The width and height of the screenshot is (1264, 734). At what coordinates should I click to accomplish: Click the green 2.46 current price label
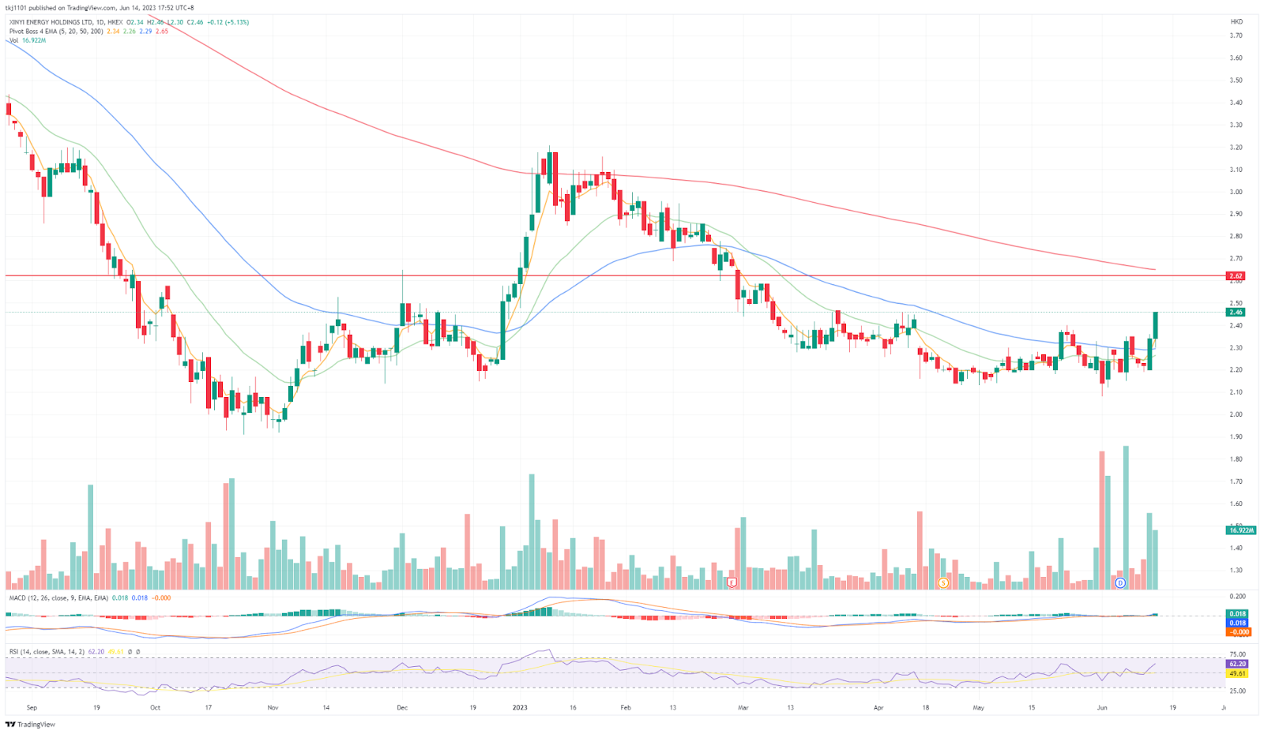(1236, 313)
